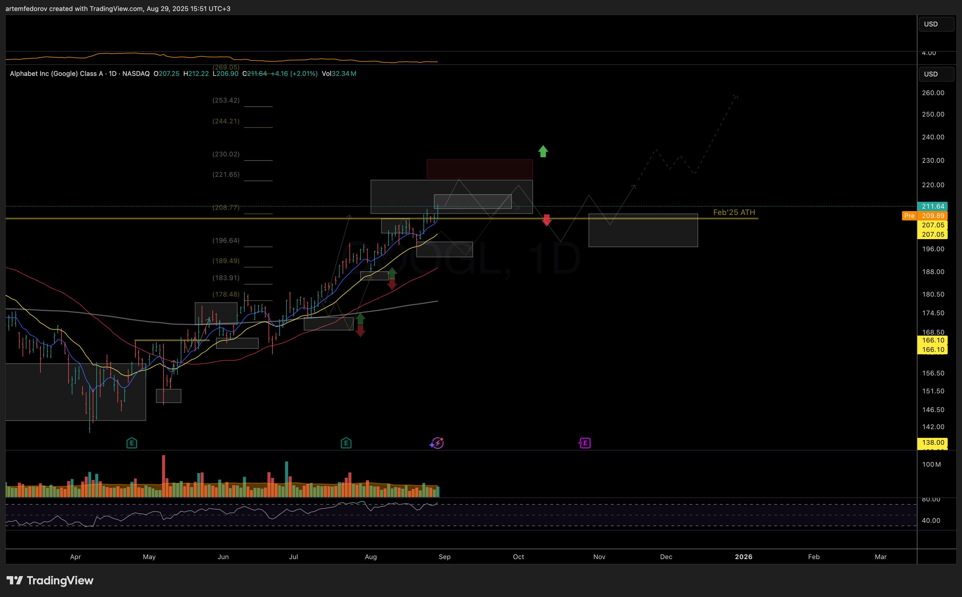The height and width of the screenshot is (597, 962).
Task: Click the pre-market price label 209.89
Action: 932,215
